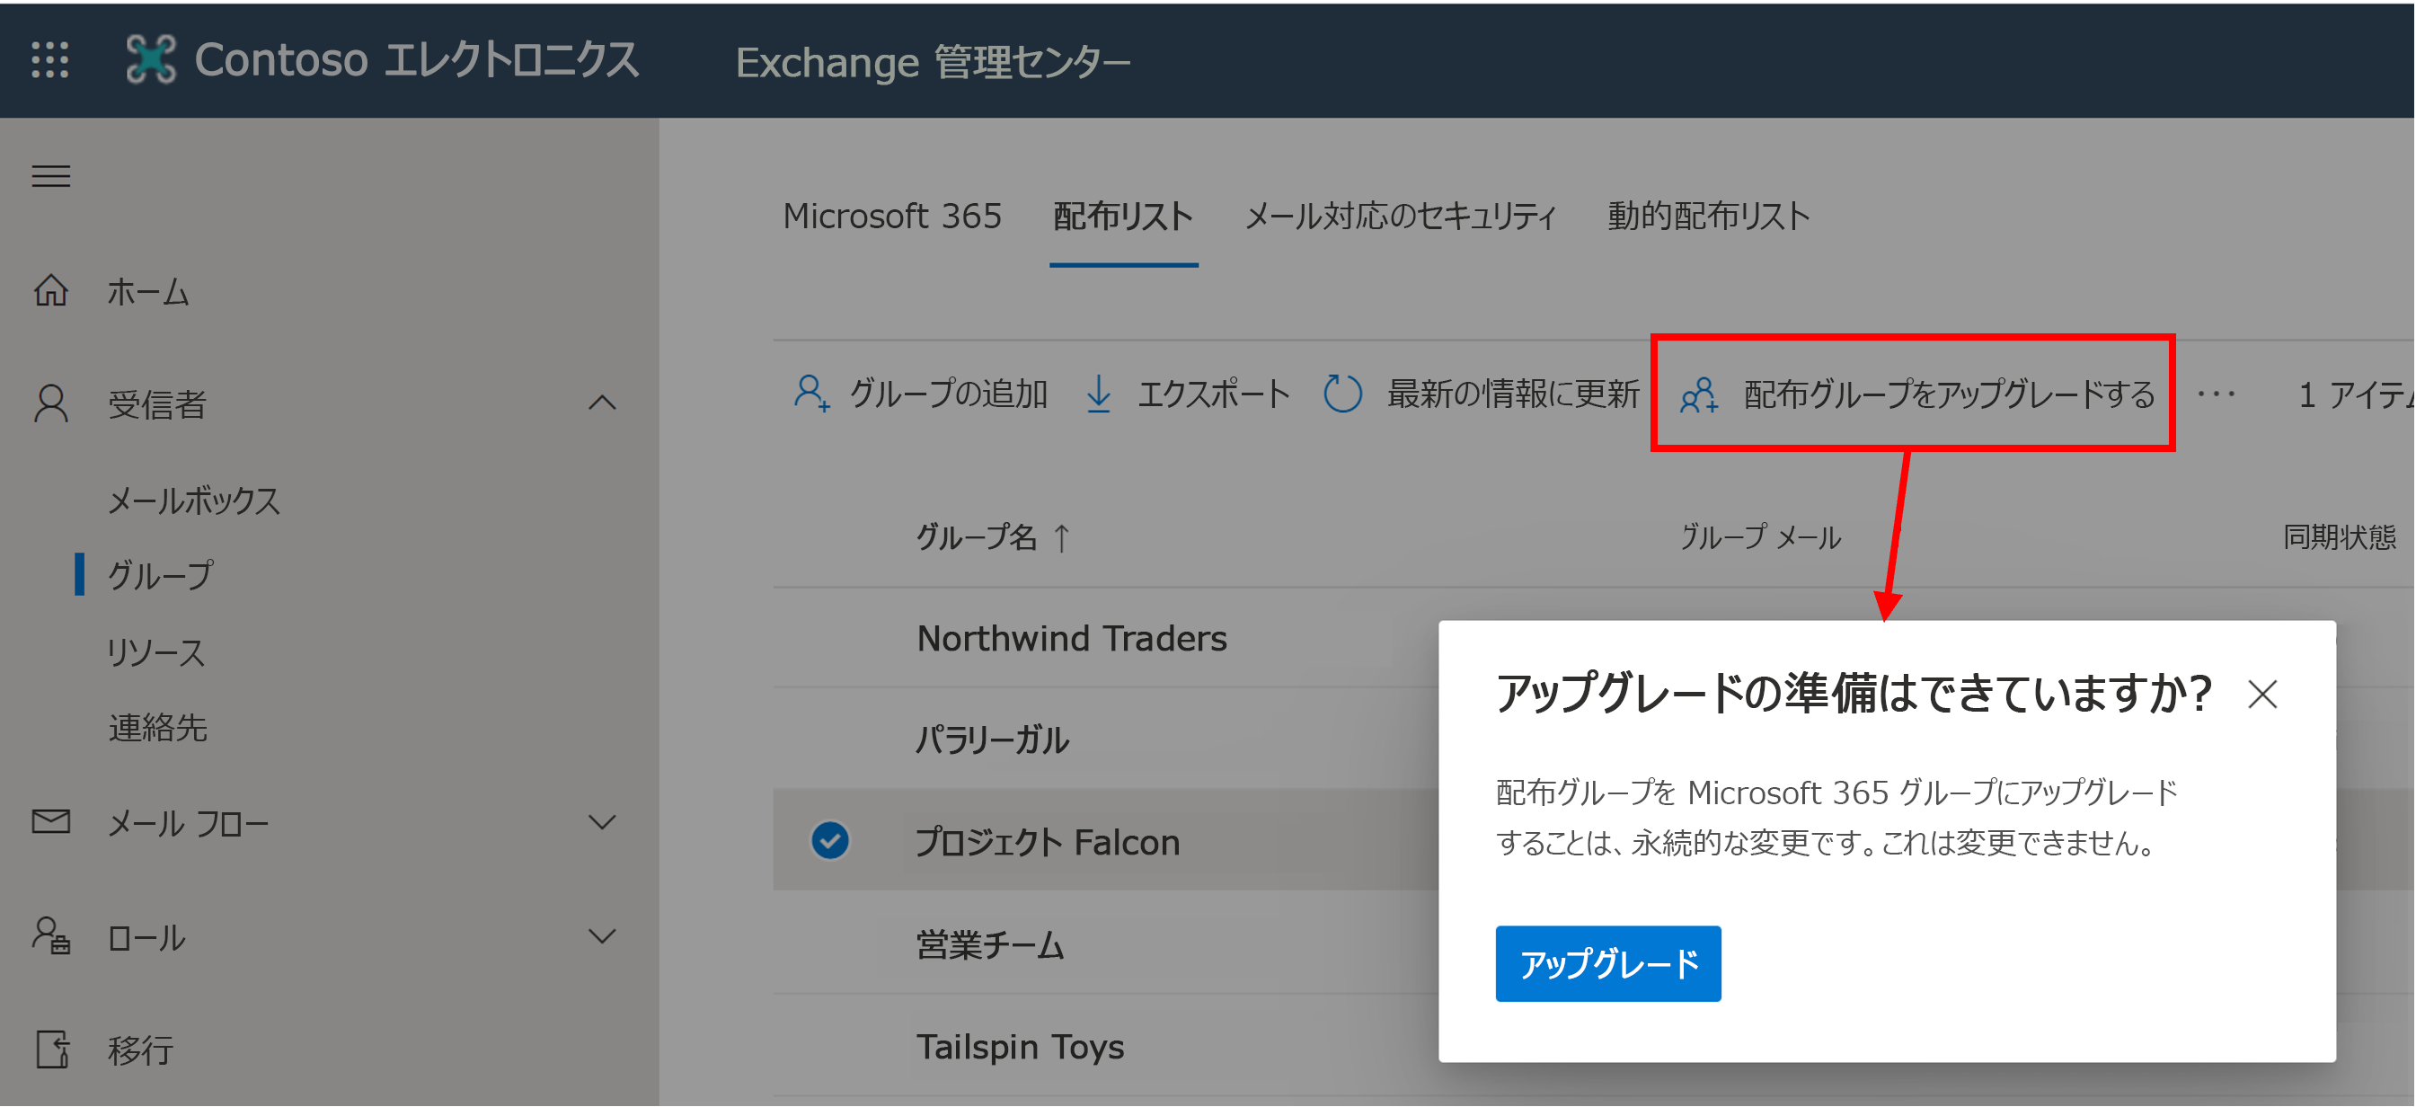Viewport: 2416px width, 1107px height.
Task: Click the ホーム house icon
Action: (50, 291)
